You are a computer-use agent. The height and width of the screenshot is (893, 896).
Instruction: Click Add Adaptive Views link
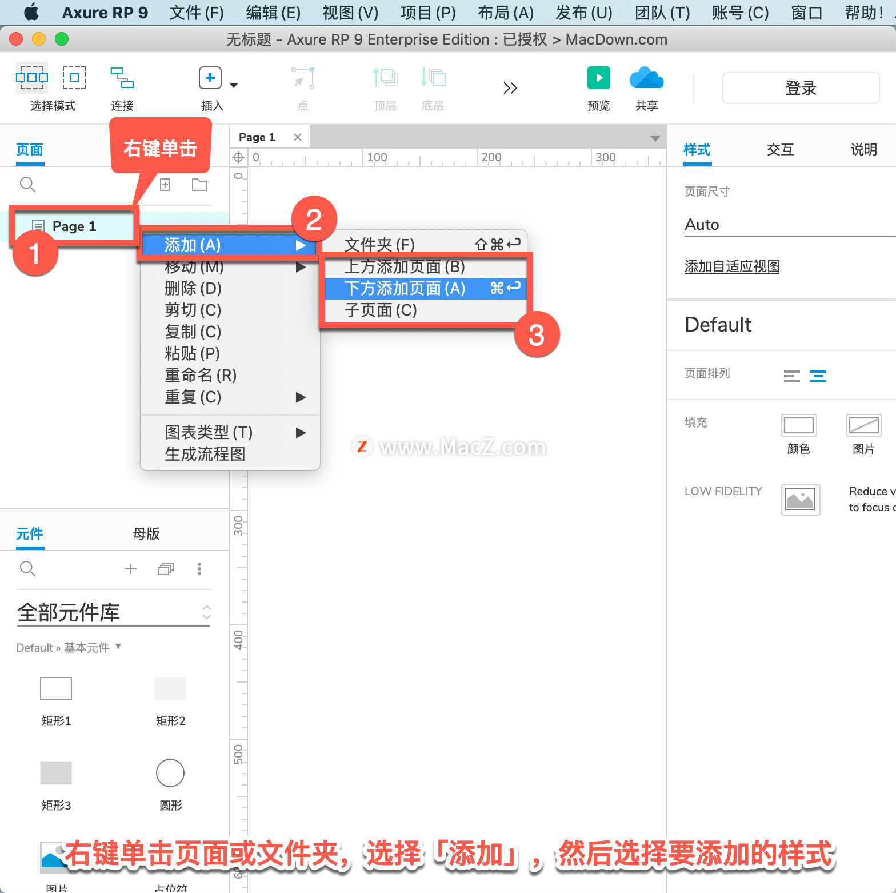coord(732,266)
